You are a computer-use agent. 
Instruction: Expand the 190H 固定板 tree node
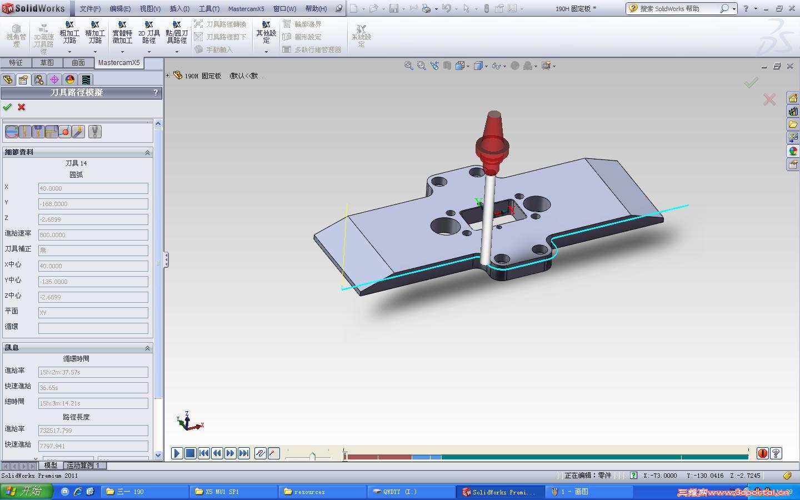pos(167,75)
